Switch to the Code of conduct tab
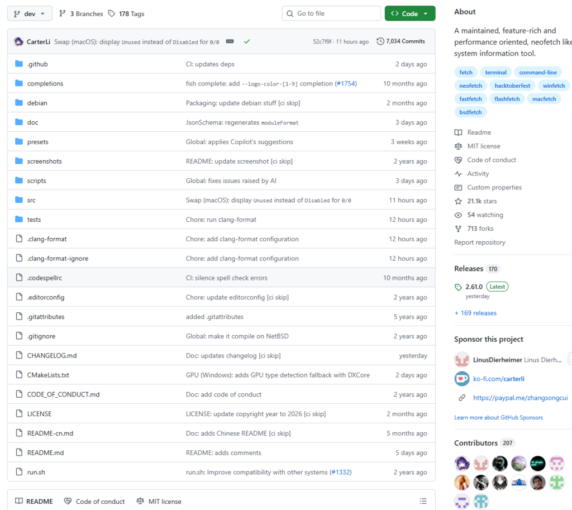The height and width of the screenshot is (510, 572). 94,501
